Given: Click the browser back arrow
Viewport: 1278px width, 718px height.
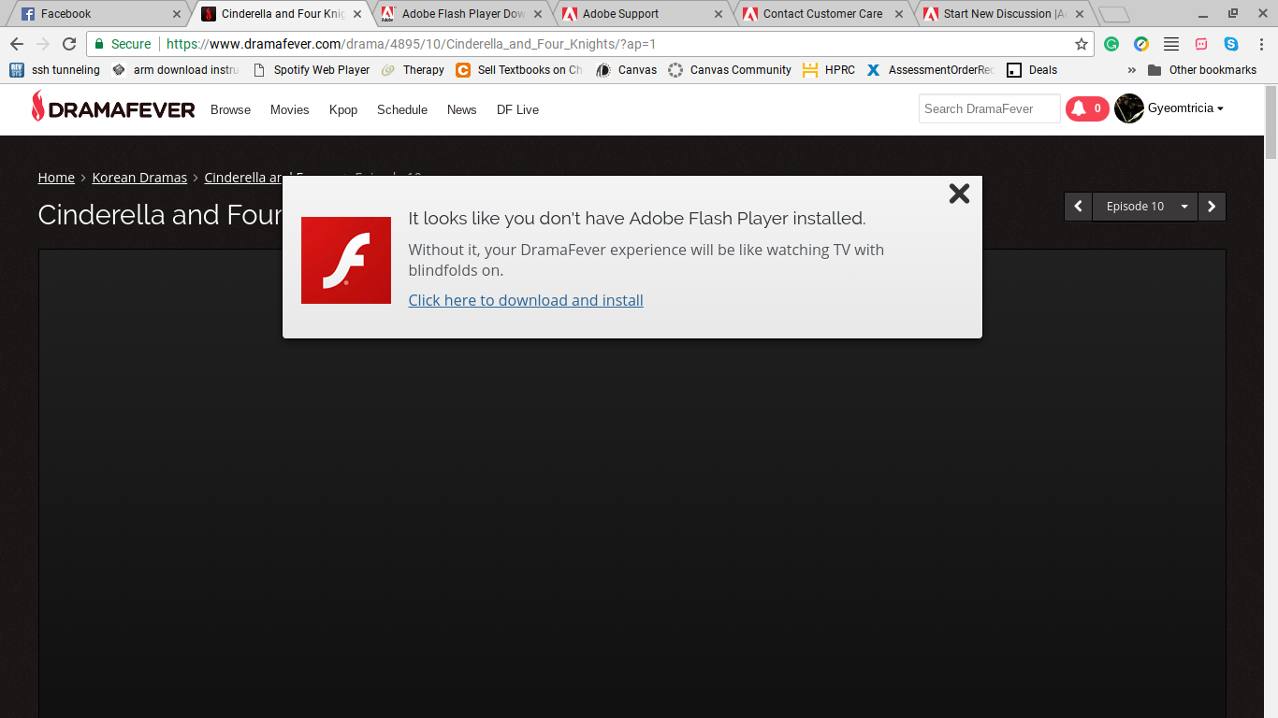Looking at the screenshot, I should [x=17, y=44].
